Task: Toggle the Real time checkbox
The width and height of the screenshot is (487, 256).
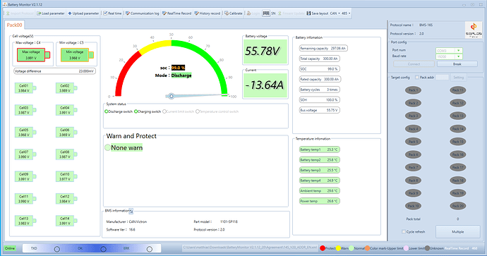Action: tap(105, 13)
